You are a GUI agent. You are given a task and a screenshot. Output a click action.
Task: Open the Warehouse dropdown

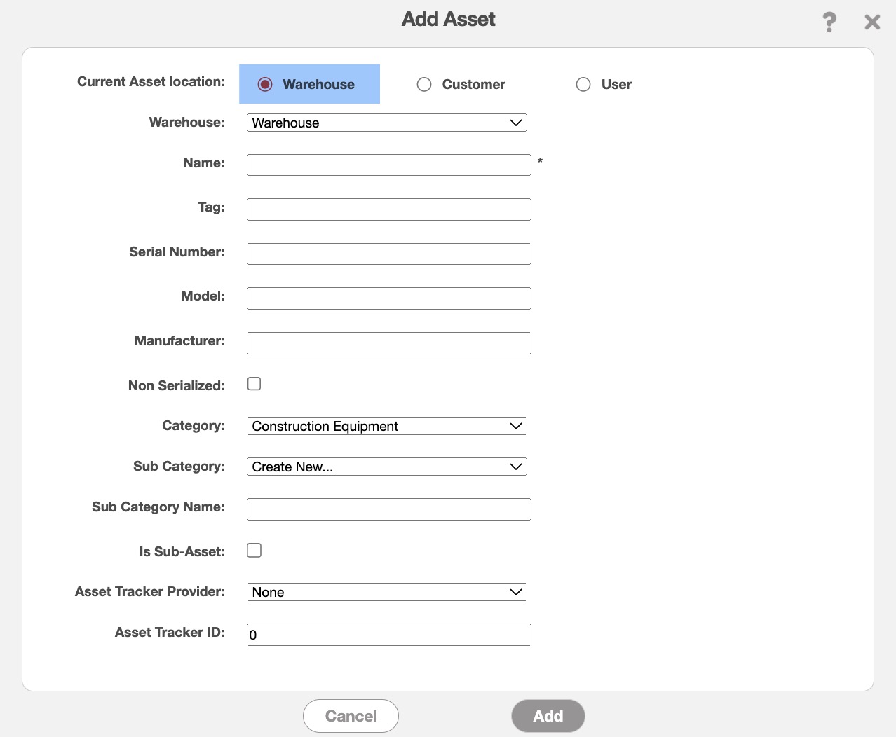tap(386, 123)
